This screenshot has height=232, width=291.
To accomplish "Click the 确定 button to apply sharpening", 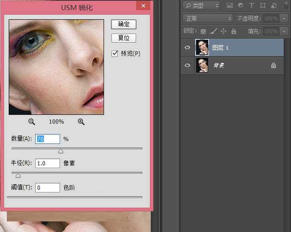I will pyautogui.click(x=124, y=24).
